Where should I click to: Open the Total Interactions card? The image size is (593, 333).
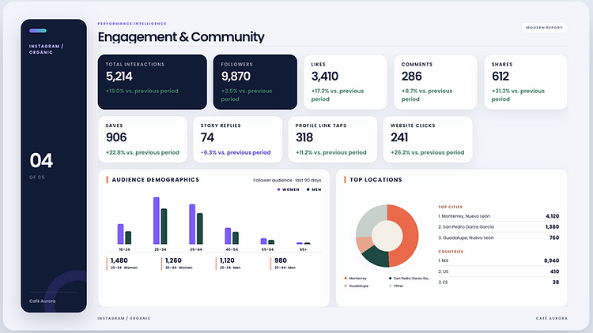tap(153, 82)
